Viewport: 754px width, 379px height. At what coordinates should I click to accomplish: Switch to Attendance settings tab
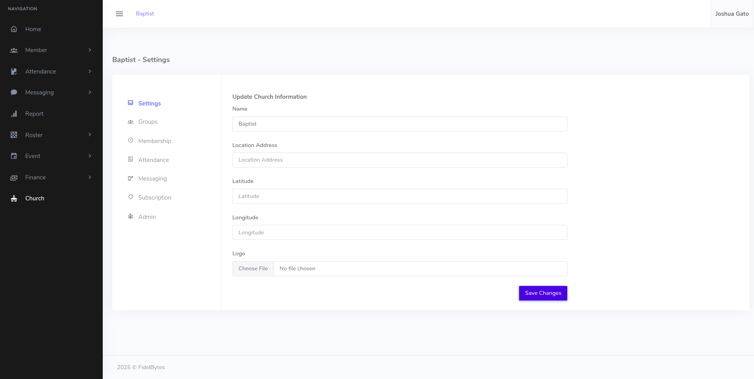pos(153,160)
